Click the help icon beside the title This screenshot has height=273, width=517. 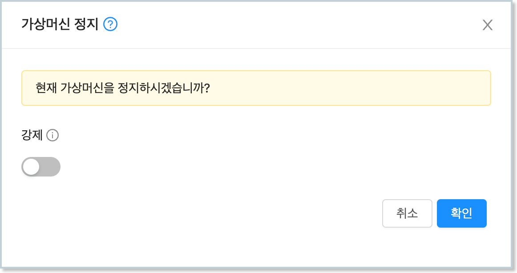pyautogui.click(x=110, y=24)
